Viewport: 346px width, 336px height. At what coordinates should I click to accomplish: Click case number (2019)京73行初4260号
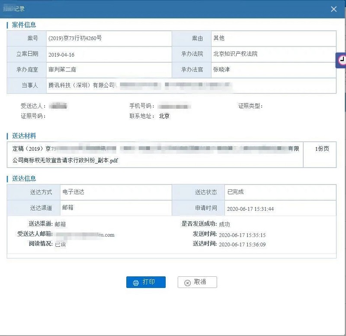click(75, 38)
